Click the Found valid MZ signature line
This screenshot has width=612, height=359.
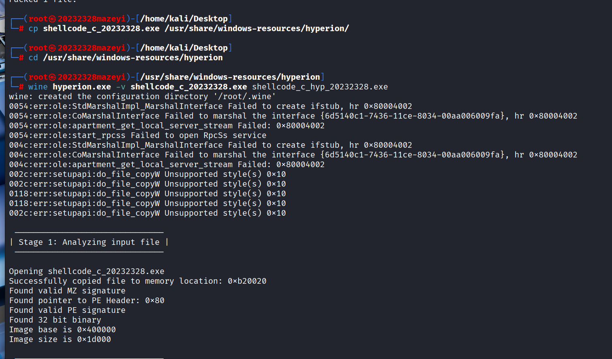pos(67,291)
